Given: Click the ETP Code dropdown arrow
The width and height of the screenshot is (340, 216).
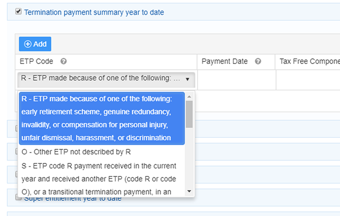Looking at the screenshot, I should click(187, 80).
